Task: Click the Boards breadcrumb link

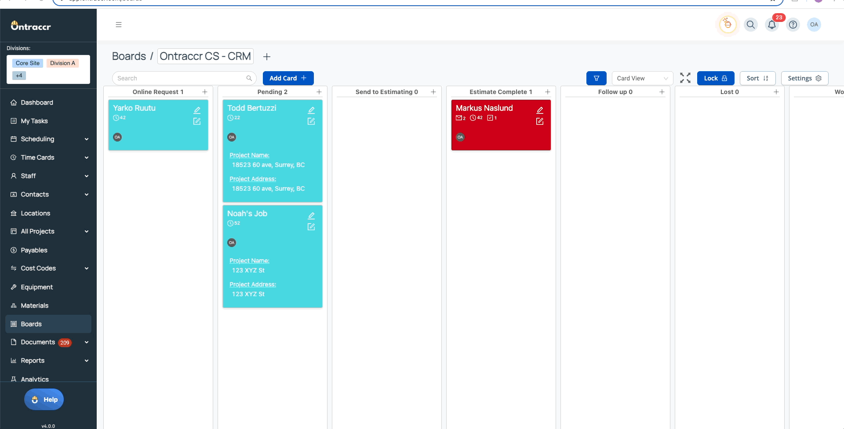Action: pyautogui.click(x=129, y=56)
